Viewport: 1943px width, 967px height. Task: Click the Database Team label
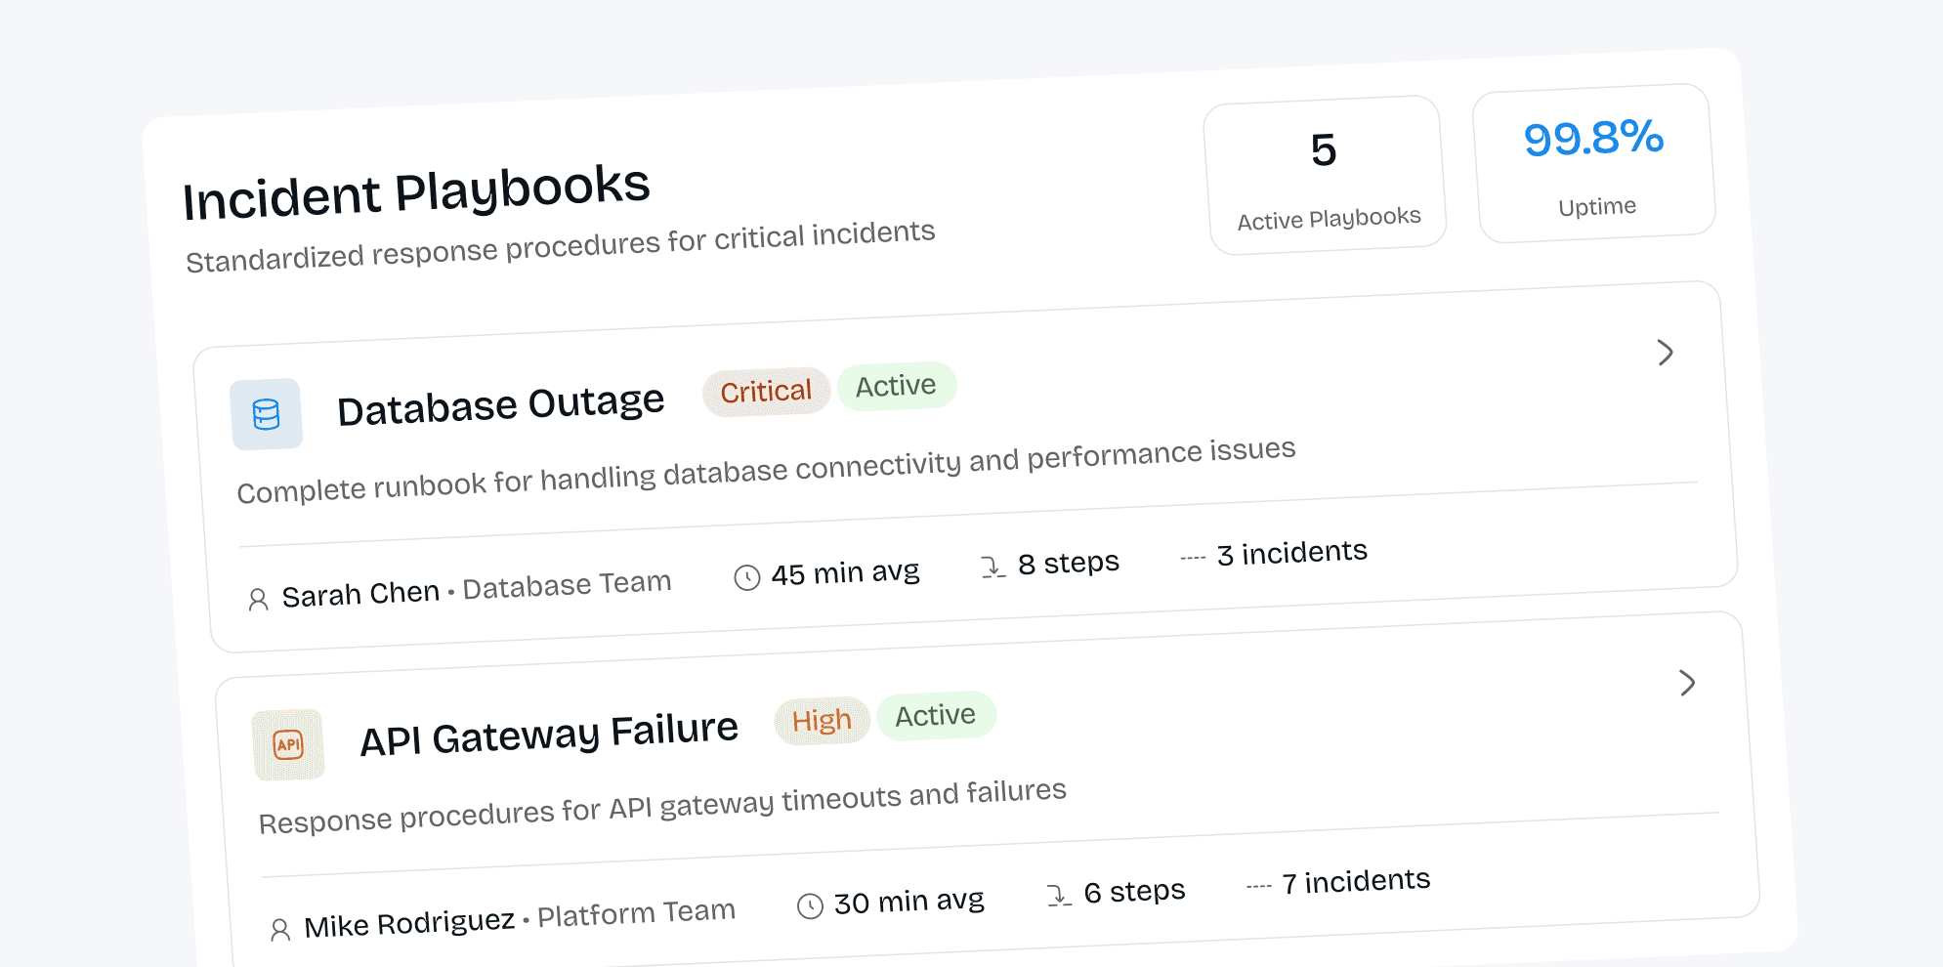(567, 585)
